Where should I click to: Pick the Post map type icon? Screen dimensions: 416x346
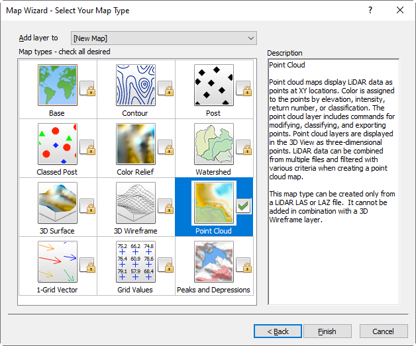click(213, 85)
